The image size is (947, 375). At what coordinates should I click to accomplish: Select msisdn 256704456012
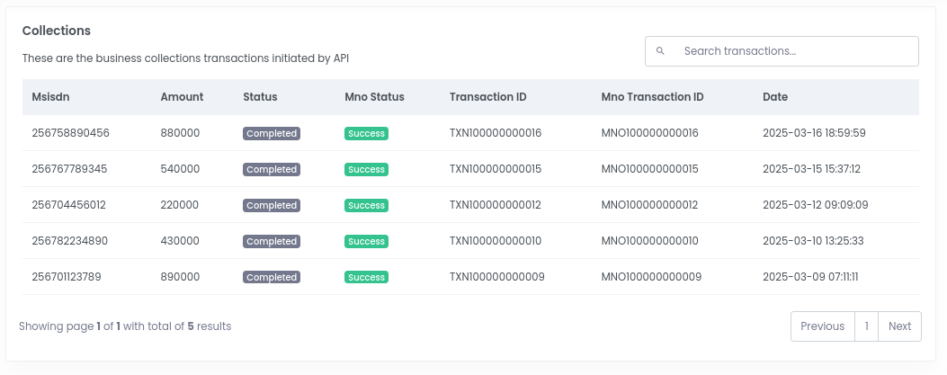coord(69,205)
